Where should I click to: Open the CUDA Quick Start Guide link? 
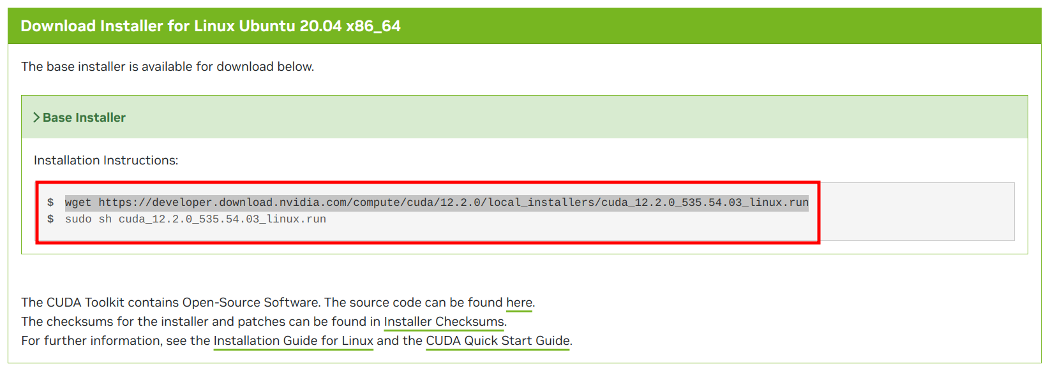[498, 340]
